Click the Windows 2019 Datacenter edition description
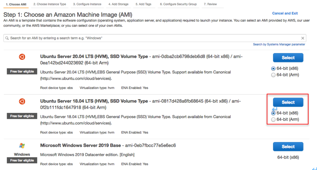This screenshot has width=317, height=170. tap(87, 155)
